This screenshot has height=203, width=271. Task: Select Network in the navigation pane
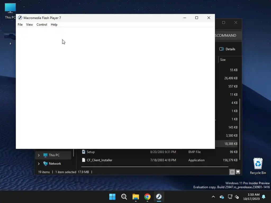click(x=53, y=163)
